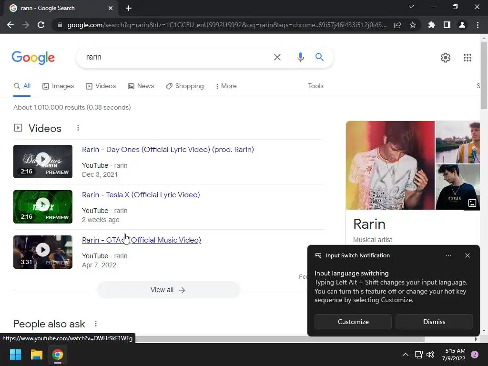The image size is (488, 366).
Task: Show hidden system tray icons
Action: pos(405,355)
